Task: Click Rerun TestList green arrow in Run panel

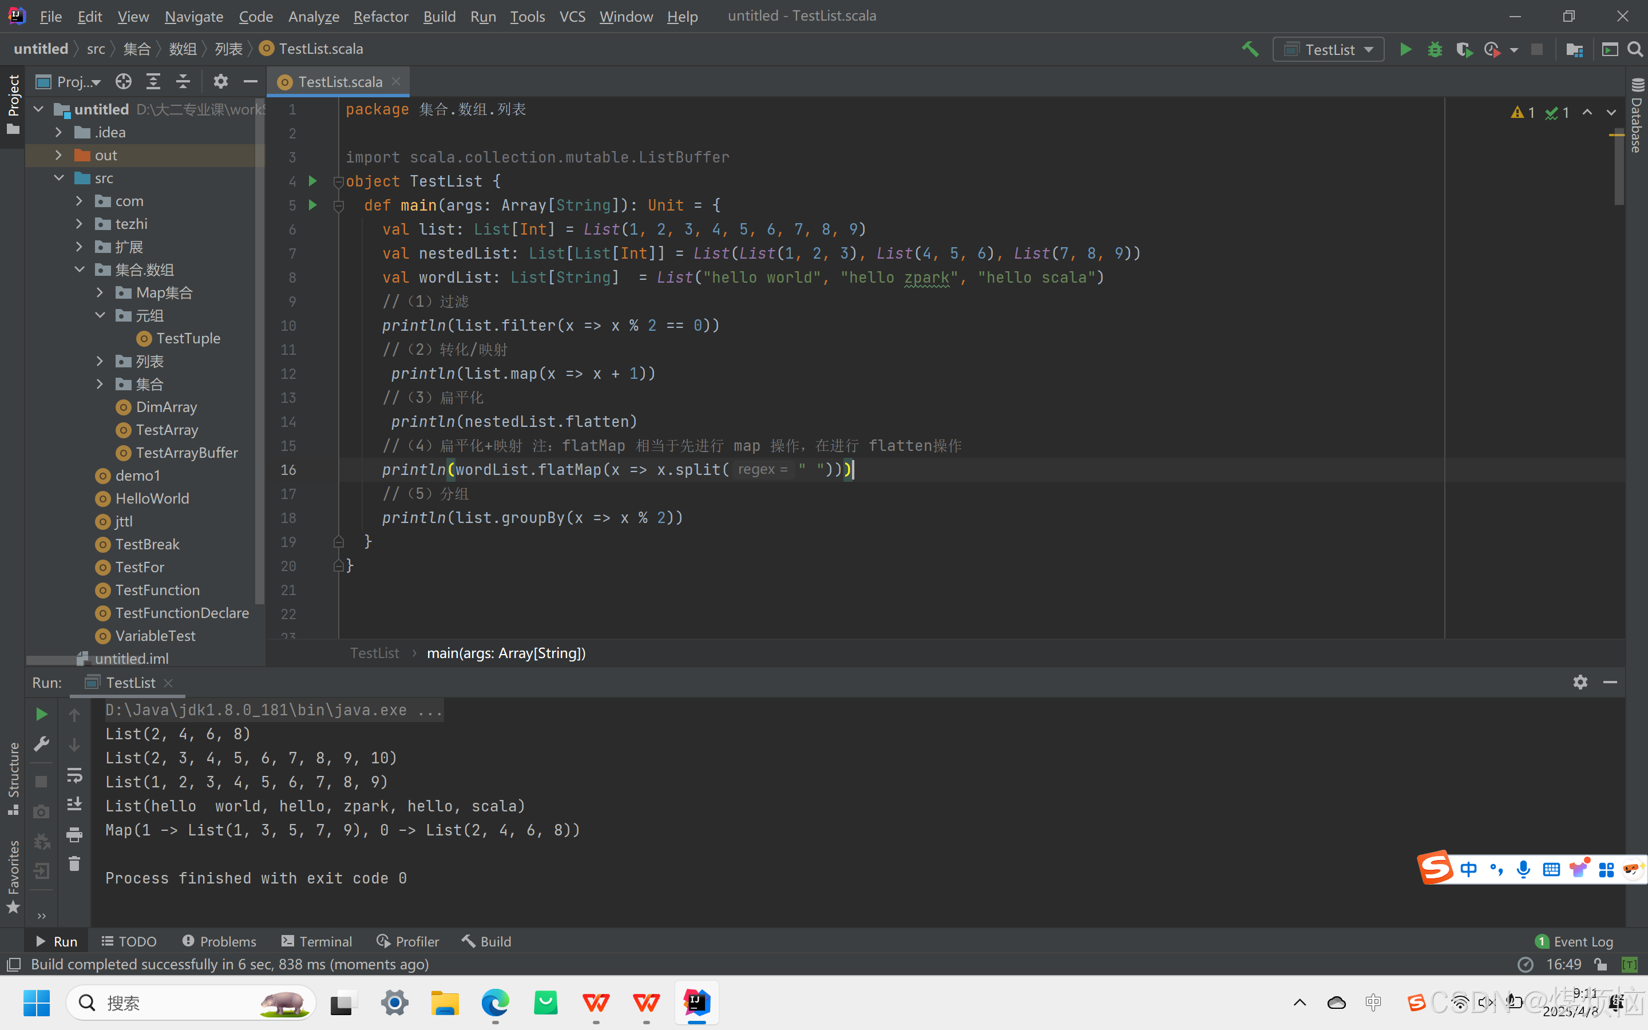Action: (x=42, y=714)
